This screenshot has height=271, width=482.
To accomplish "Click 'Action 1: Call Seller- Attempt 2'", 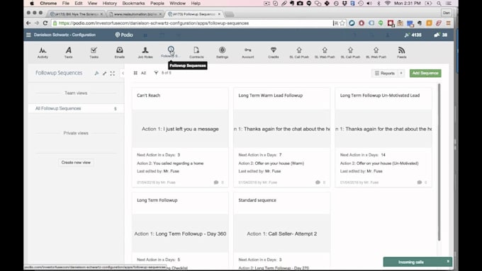I will (x=282, y=234).
